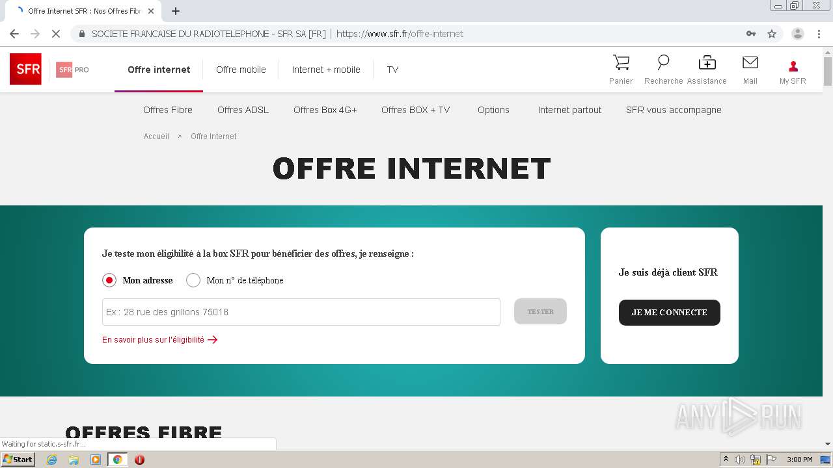Open a new browser tab
This screenshot has width=833, height=468.
pyautogui.click(x=176, y=10)
